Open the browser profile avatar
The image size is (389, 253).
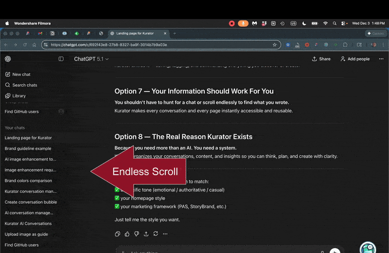click(x=373, y=45)
